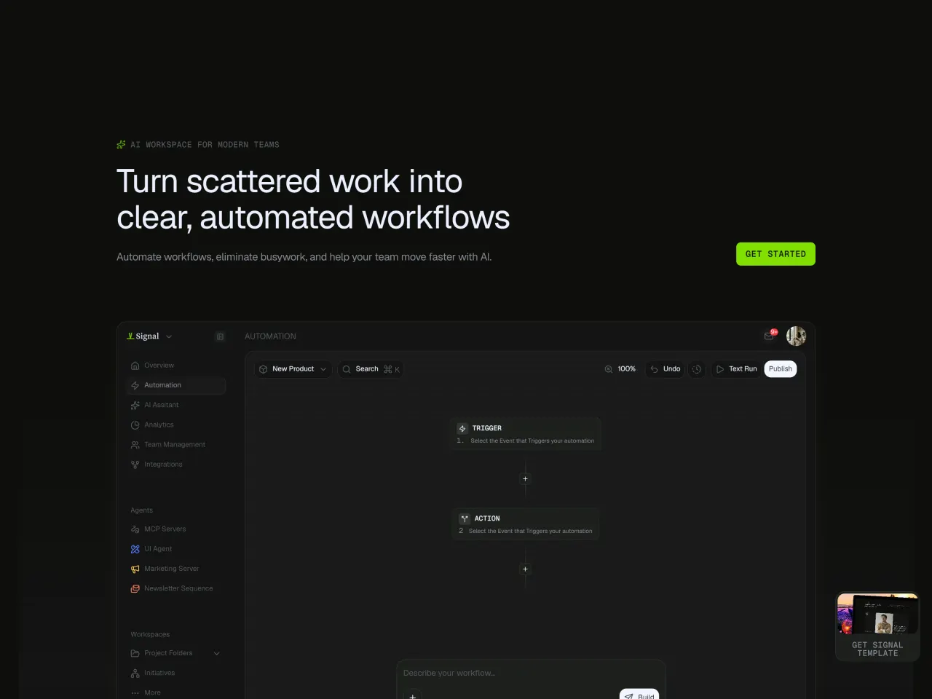
Task: Click the 100% zoom control
Action: (620, 369)
